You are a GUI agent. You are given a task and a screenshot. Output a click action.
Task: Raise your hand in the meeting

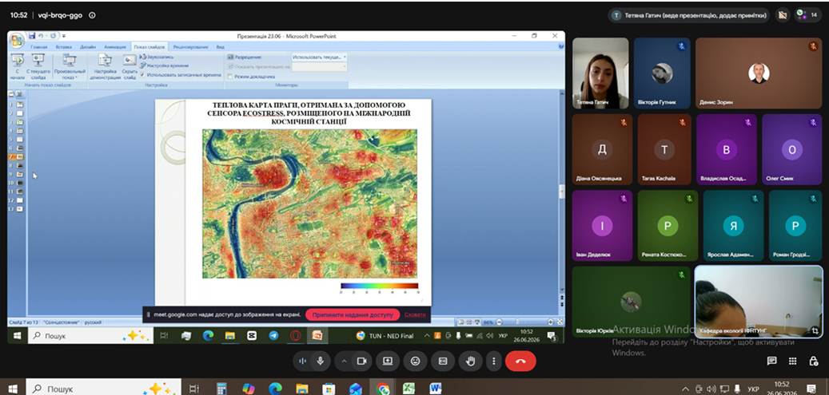point(470,361)
